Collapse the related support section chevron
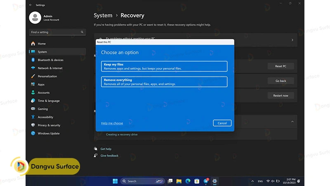Image resolution: width=330 pixels, height=186 pixels. pos(292,122)
